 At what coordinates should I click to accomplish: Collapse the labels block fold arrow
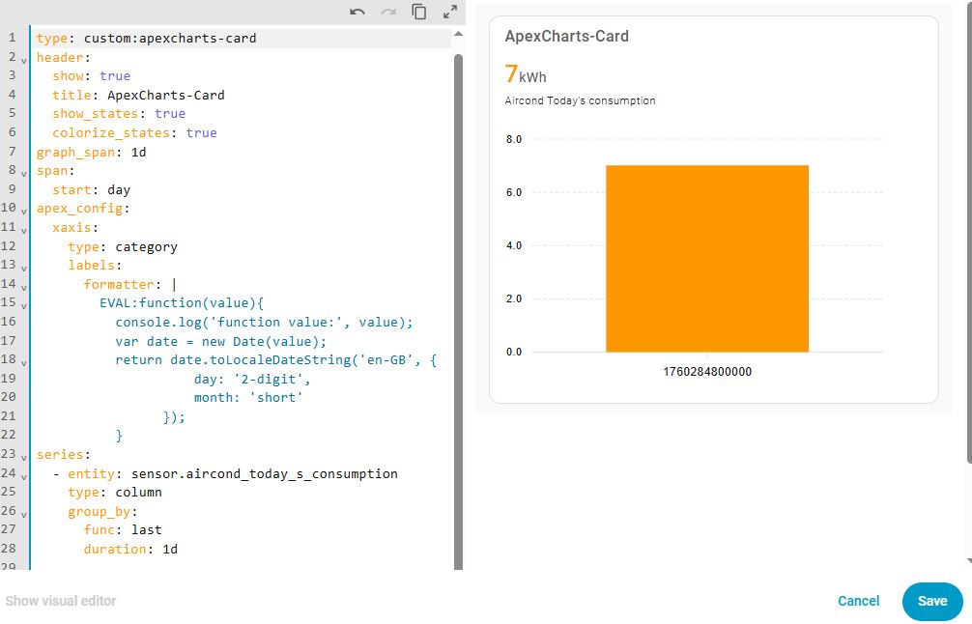tap(24, 269)
